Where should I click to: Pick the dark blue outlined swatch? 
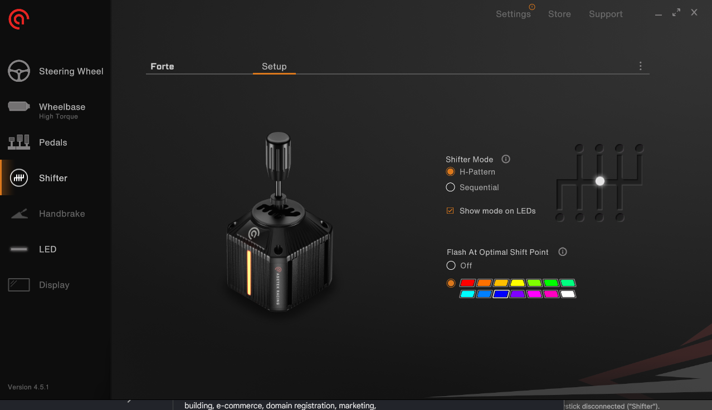coord(501,294)
